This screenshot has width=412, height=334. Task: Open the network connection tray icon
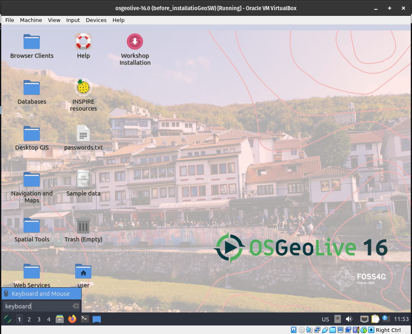pos(364,319)
